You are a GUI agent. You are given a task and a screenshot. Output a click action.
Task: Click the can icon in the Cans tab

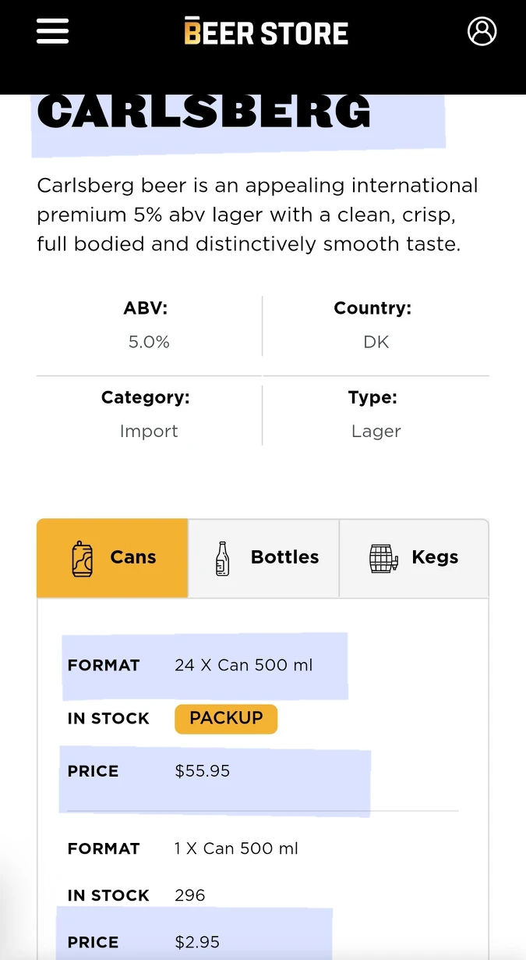(83, 559)
